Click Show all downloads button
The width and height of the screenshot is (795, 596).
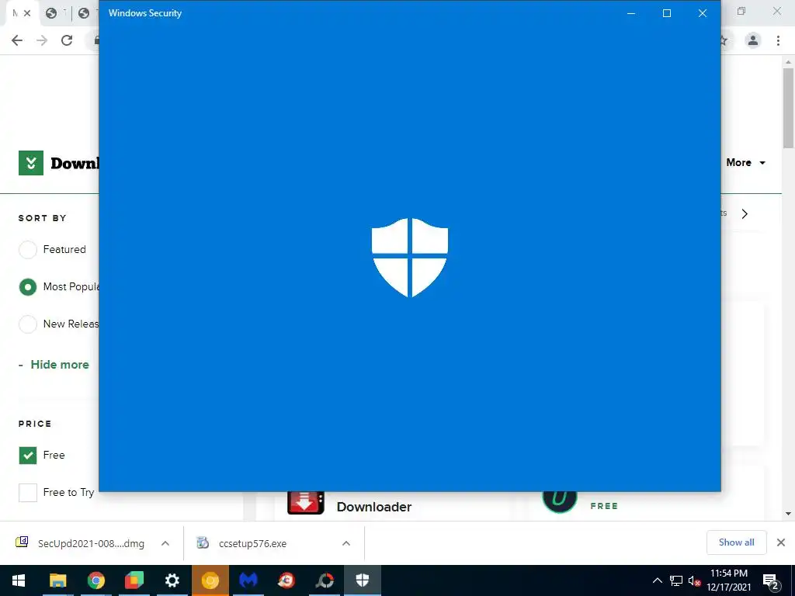point(736,542)
